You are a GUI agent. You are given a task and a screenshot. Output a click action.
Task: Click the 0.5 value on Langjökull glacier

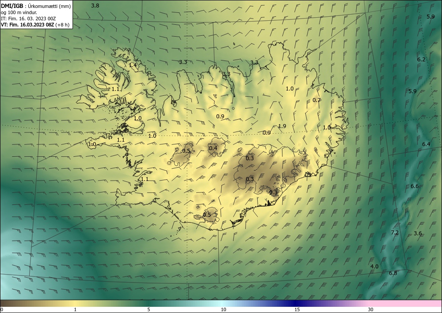[x=186, y=151]
